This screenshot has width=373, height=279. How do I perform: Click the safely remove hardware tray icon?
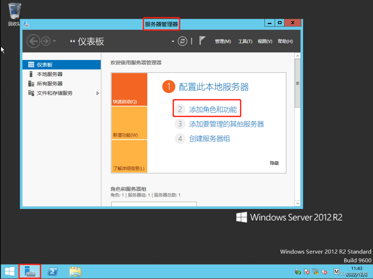297,271
